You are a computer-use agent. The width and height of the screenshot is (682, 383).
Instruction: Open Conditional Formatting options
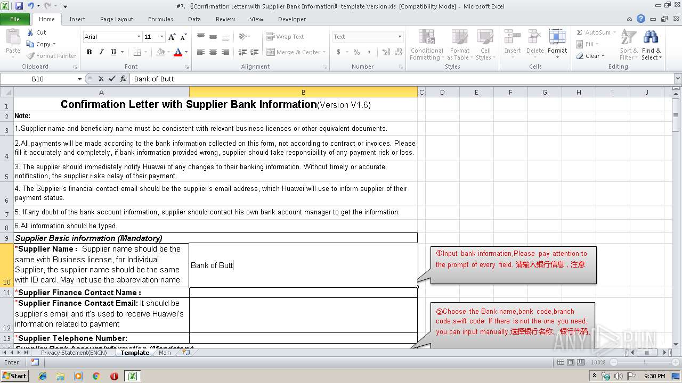(x=427, y=44)
